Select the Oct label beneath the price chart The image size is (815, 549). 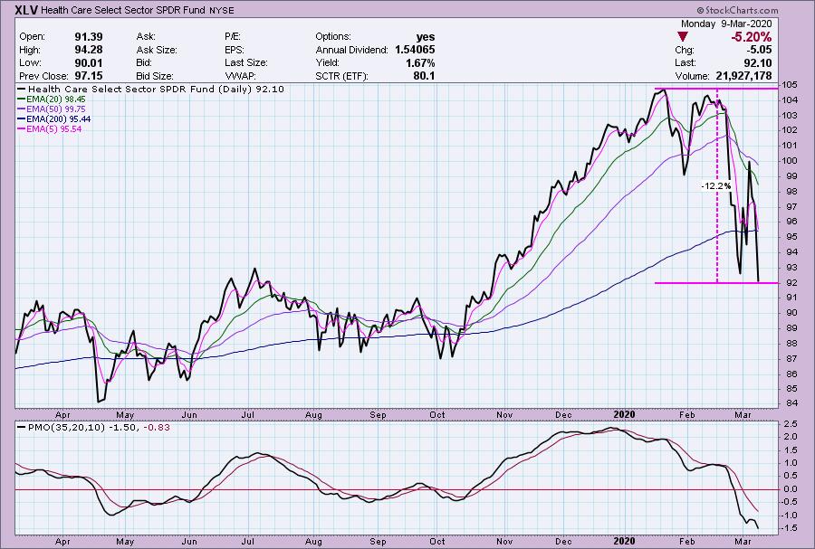click(437, 414)
